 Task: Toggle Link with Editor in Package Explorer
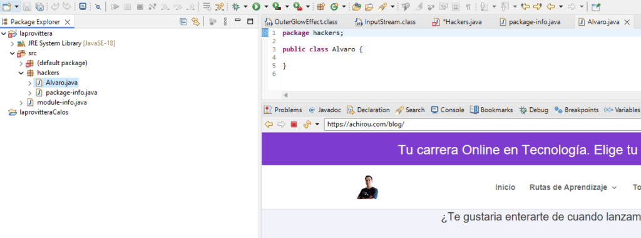pyautogui.click(x=195, y=22)
